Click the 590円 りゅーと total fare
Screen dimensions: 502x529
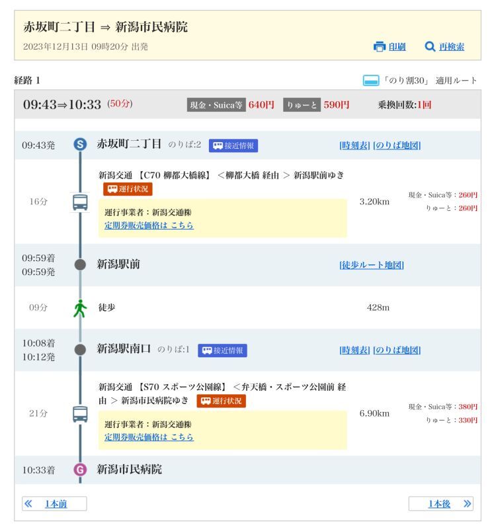coord(337,105)
